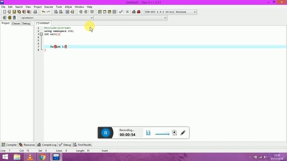
Task: Open File Explorer from the taskbar
Action: [x=17, y=157]
